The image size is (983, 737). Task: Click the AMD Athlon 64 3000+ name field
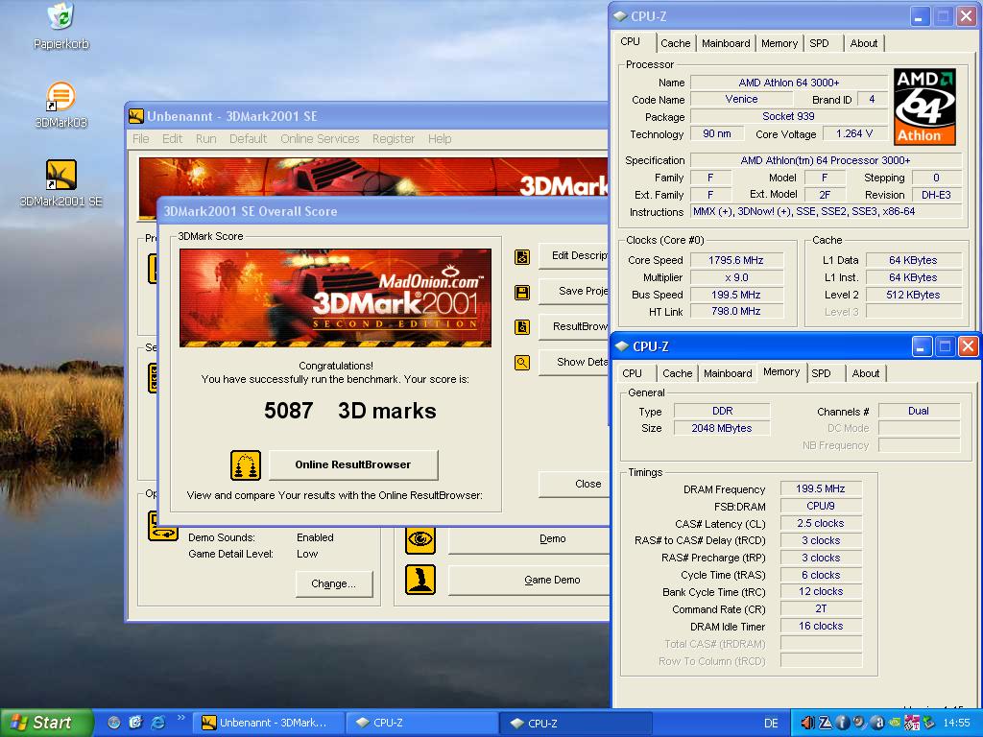tap(789, 83)
